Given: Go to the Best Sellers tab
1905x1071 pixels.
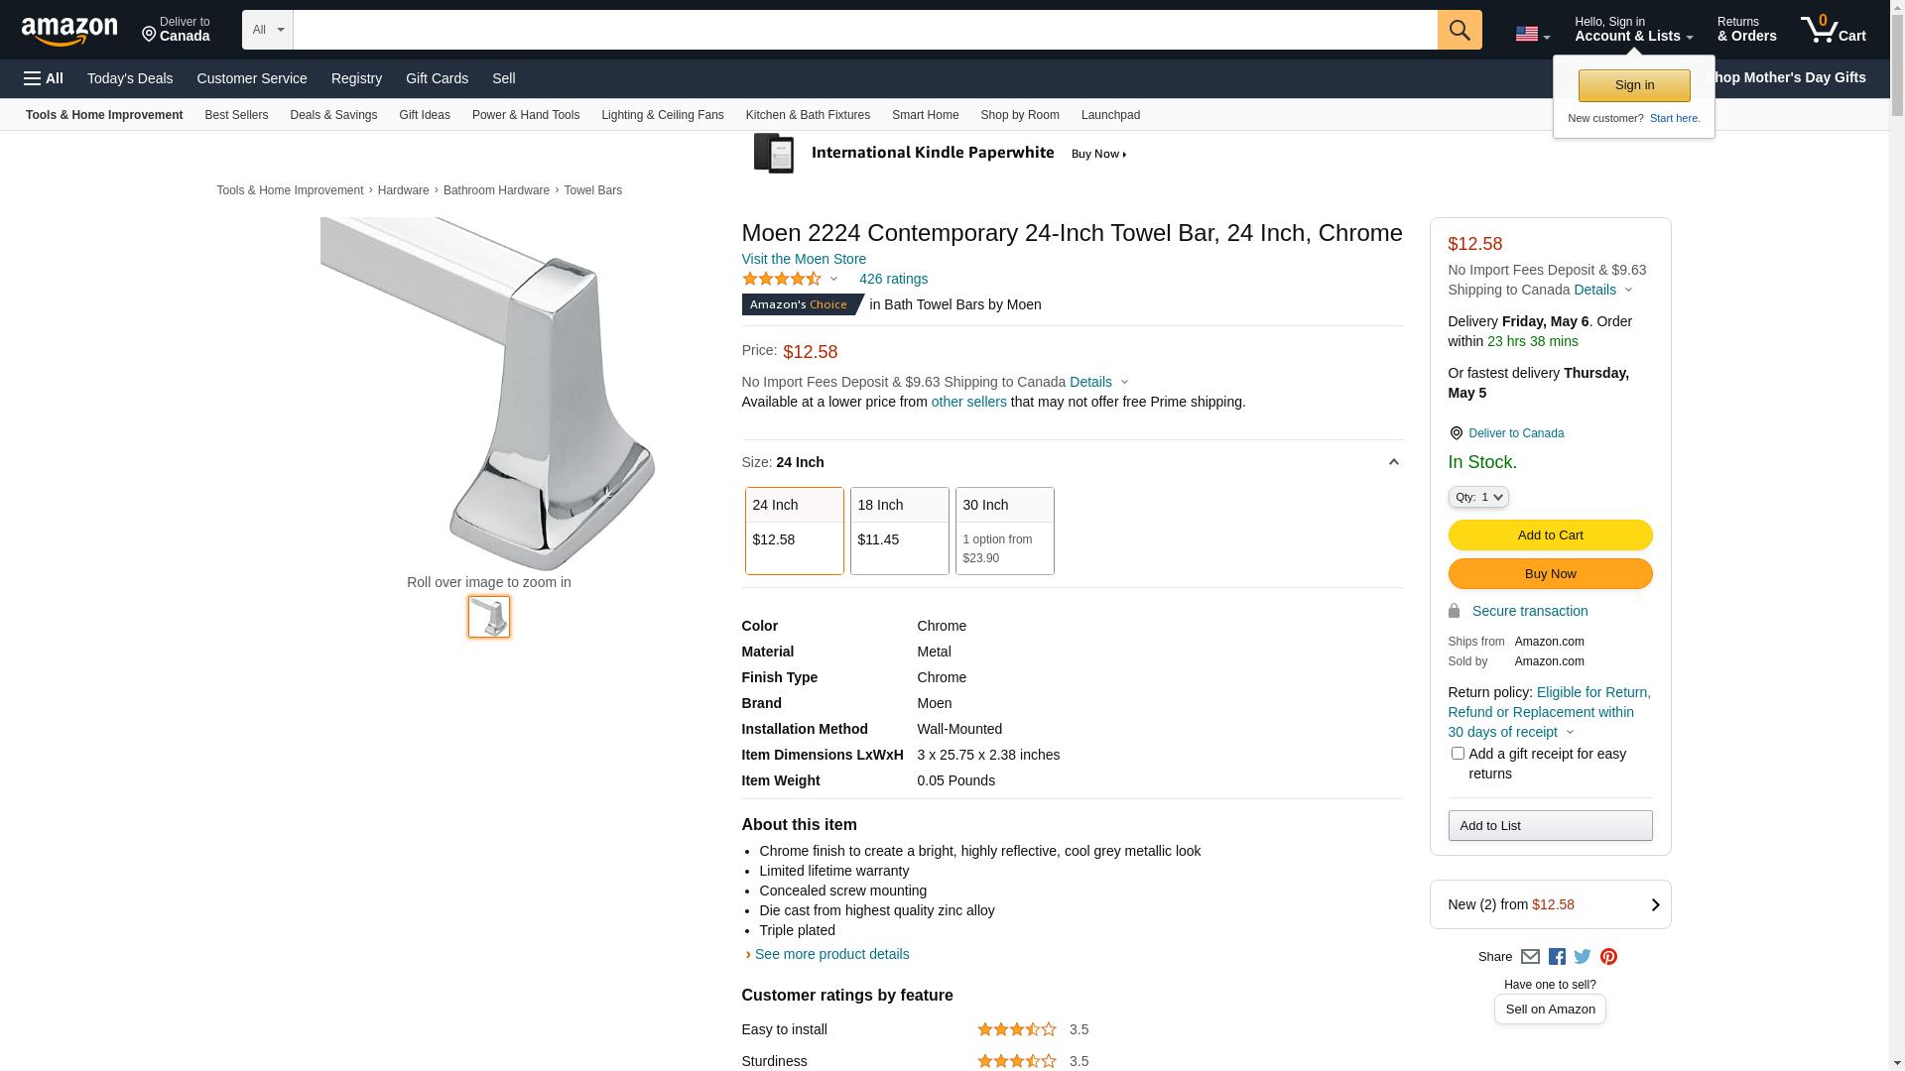Looking at the screenshot, I should coord(236,115).
